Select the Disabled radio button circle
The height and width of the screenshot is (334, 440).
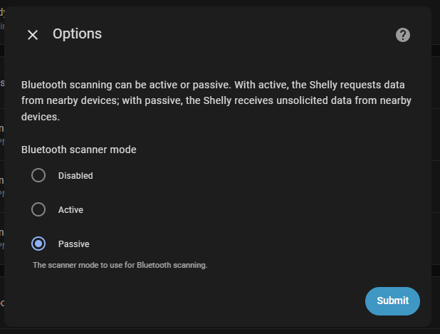tap(38, 175)
